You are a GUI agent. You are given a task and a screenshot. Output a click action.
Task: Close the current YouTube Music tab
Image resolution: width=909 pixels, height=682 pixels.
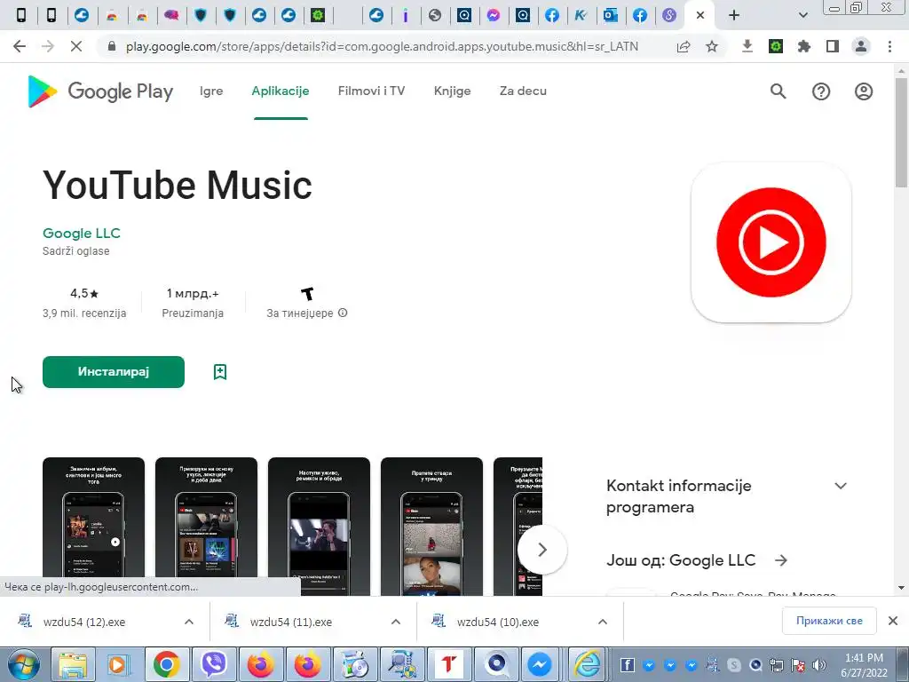click(x=700, y=16)
